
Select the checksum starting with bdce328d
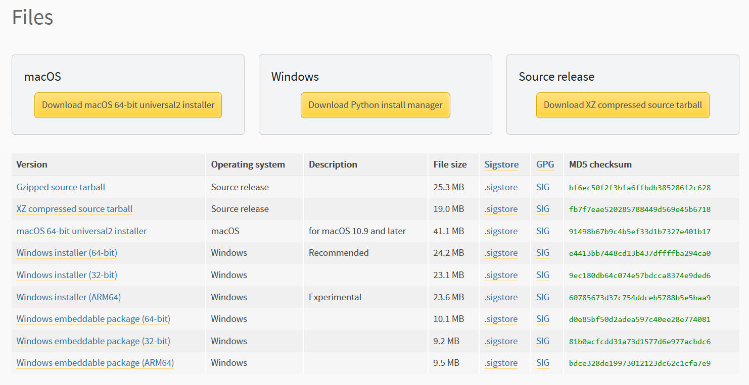640,363
